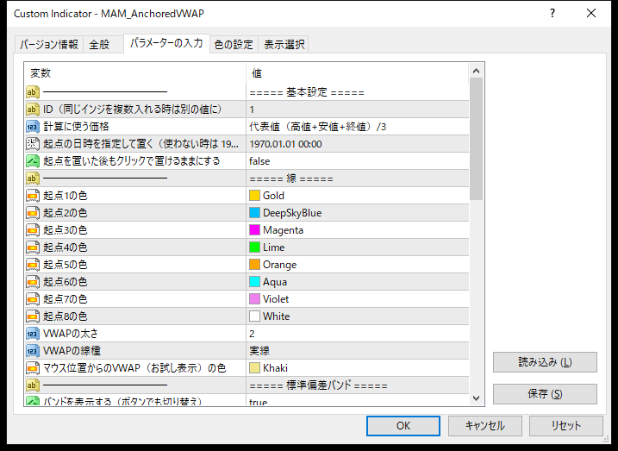Viewport: 618px width, 451px height.
Task: Click the color-type icon for 起点5の色
Action: click(33, 265)
